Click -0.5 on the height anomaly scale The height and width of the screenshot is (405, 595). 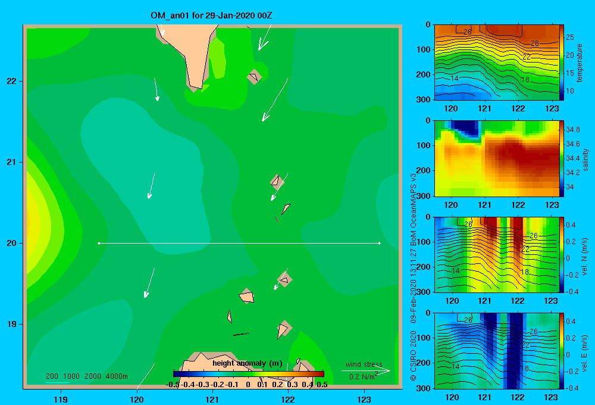coord(173,385)
